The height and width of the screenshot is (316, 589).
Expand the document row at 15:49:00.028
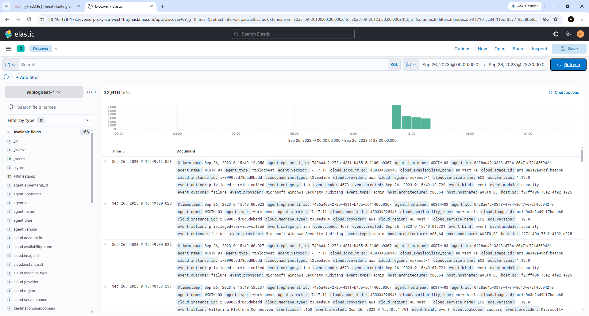[x=105, y=203]
